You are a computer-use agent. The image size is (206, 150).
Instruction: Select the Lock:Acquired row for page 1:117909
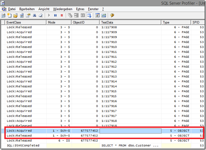tap(103, 32)
